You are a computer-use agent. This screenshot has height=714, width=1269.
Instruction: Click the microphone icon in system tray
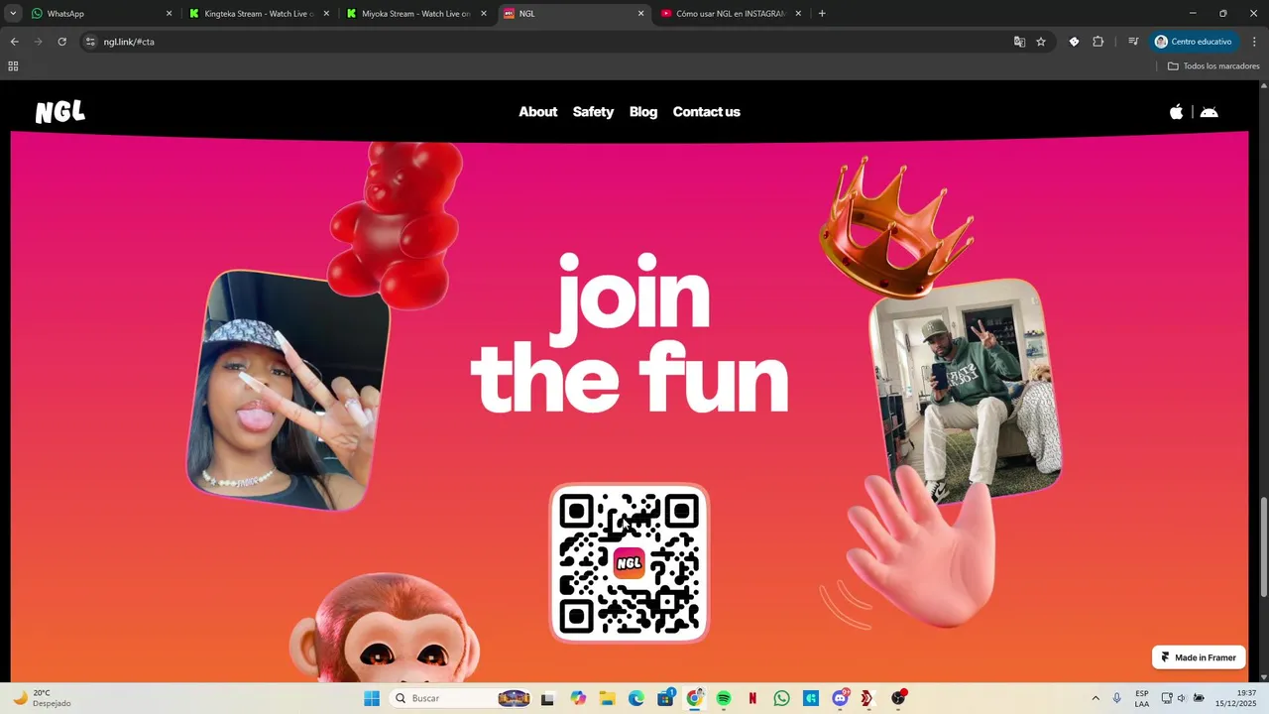pos(1117,698)
